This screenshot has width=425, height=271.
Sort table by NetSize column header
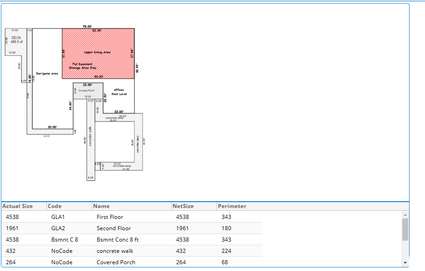[x=183, y=206]
